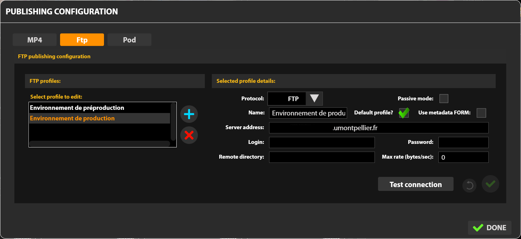Image resolution: width=521 pixels, height=239 pixels.
Task: Select Environnement de préproduction profile
Action: pos(77,108)
